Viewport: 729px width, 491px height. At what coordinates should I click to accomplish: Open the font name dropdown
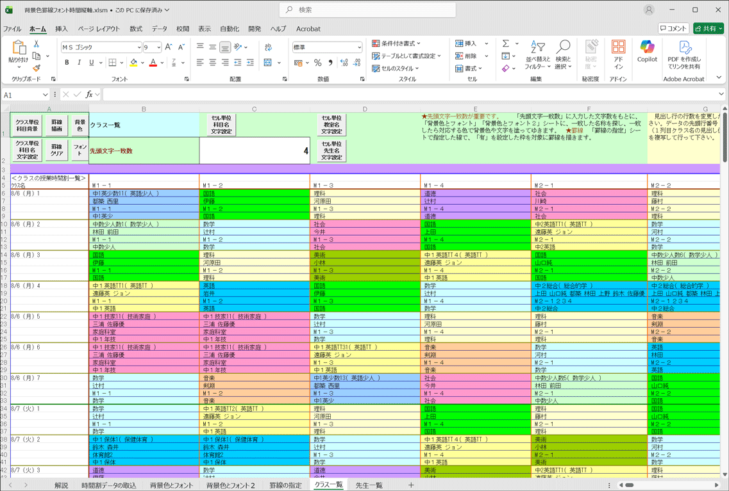pos(138,47)
